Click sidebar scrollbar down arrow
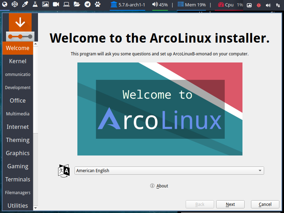Viewport: 284px width, 213px height. tap(35, 208)
